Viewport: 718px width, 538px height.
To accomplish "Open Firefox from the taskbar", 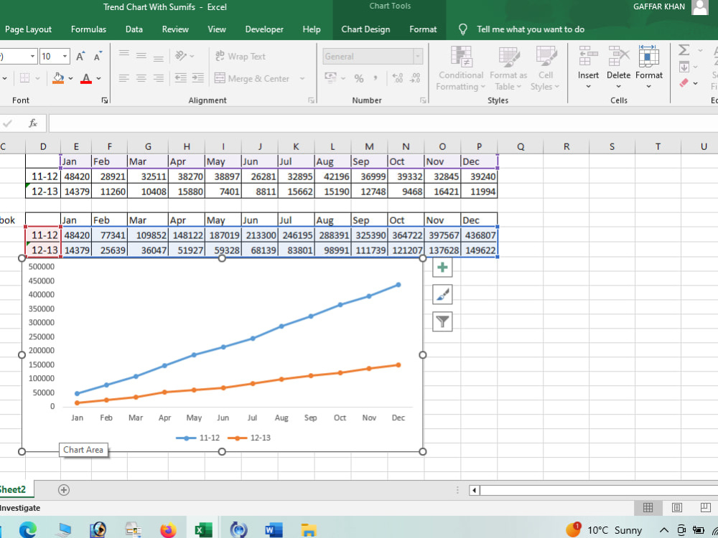I will [x=168, y=530].
